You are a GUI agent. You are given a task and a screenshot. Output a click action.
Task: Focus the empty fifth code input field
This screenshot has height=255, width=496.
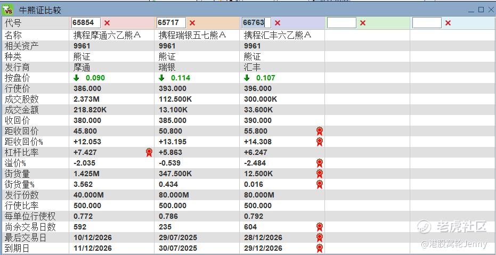click(x=427, y=23)
